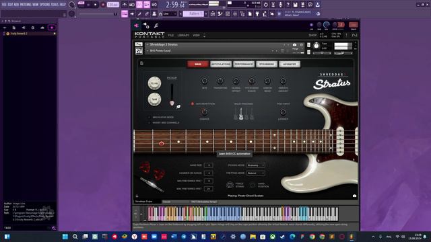Select the red MAIN tab
The height and width of the screenshot is (242, 431).
click(x=198, y=65)
